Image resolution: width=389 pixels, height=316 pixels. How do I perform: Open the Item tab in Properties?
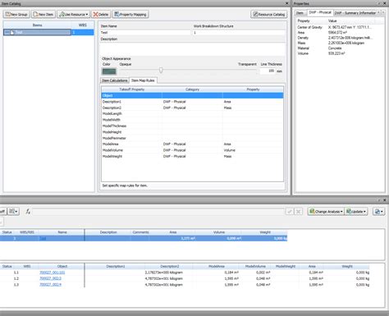pos(300,13)
